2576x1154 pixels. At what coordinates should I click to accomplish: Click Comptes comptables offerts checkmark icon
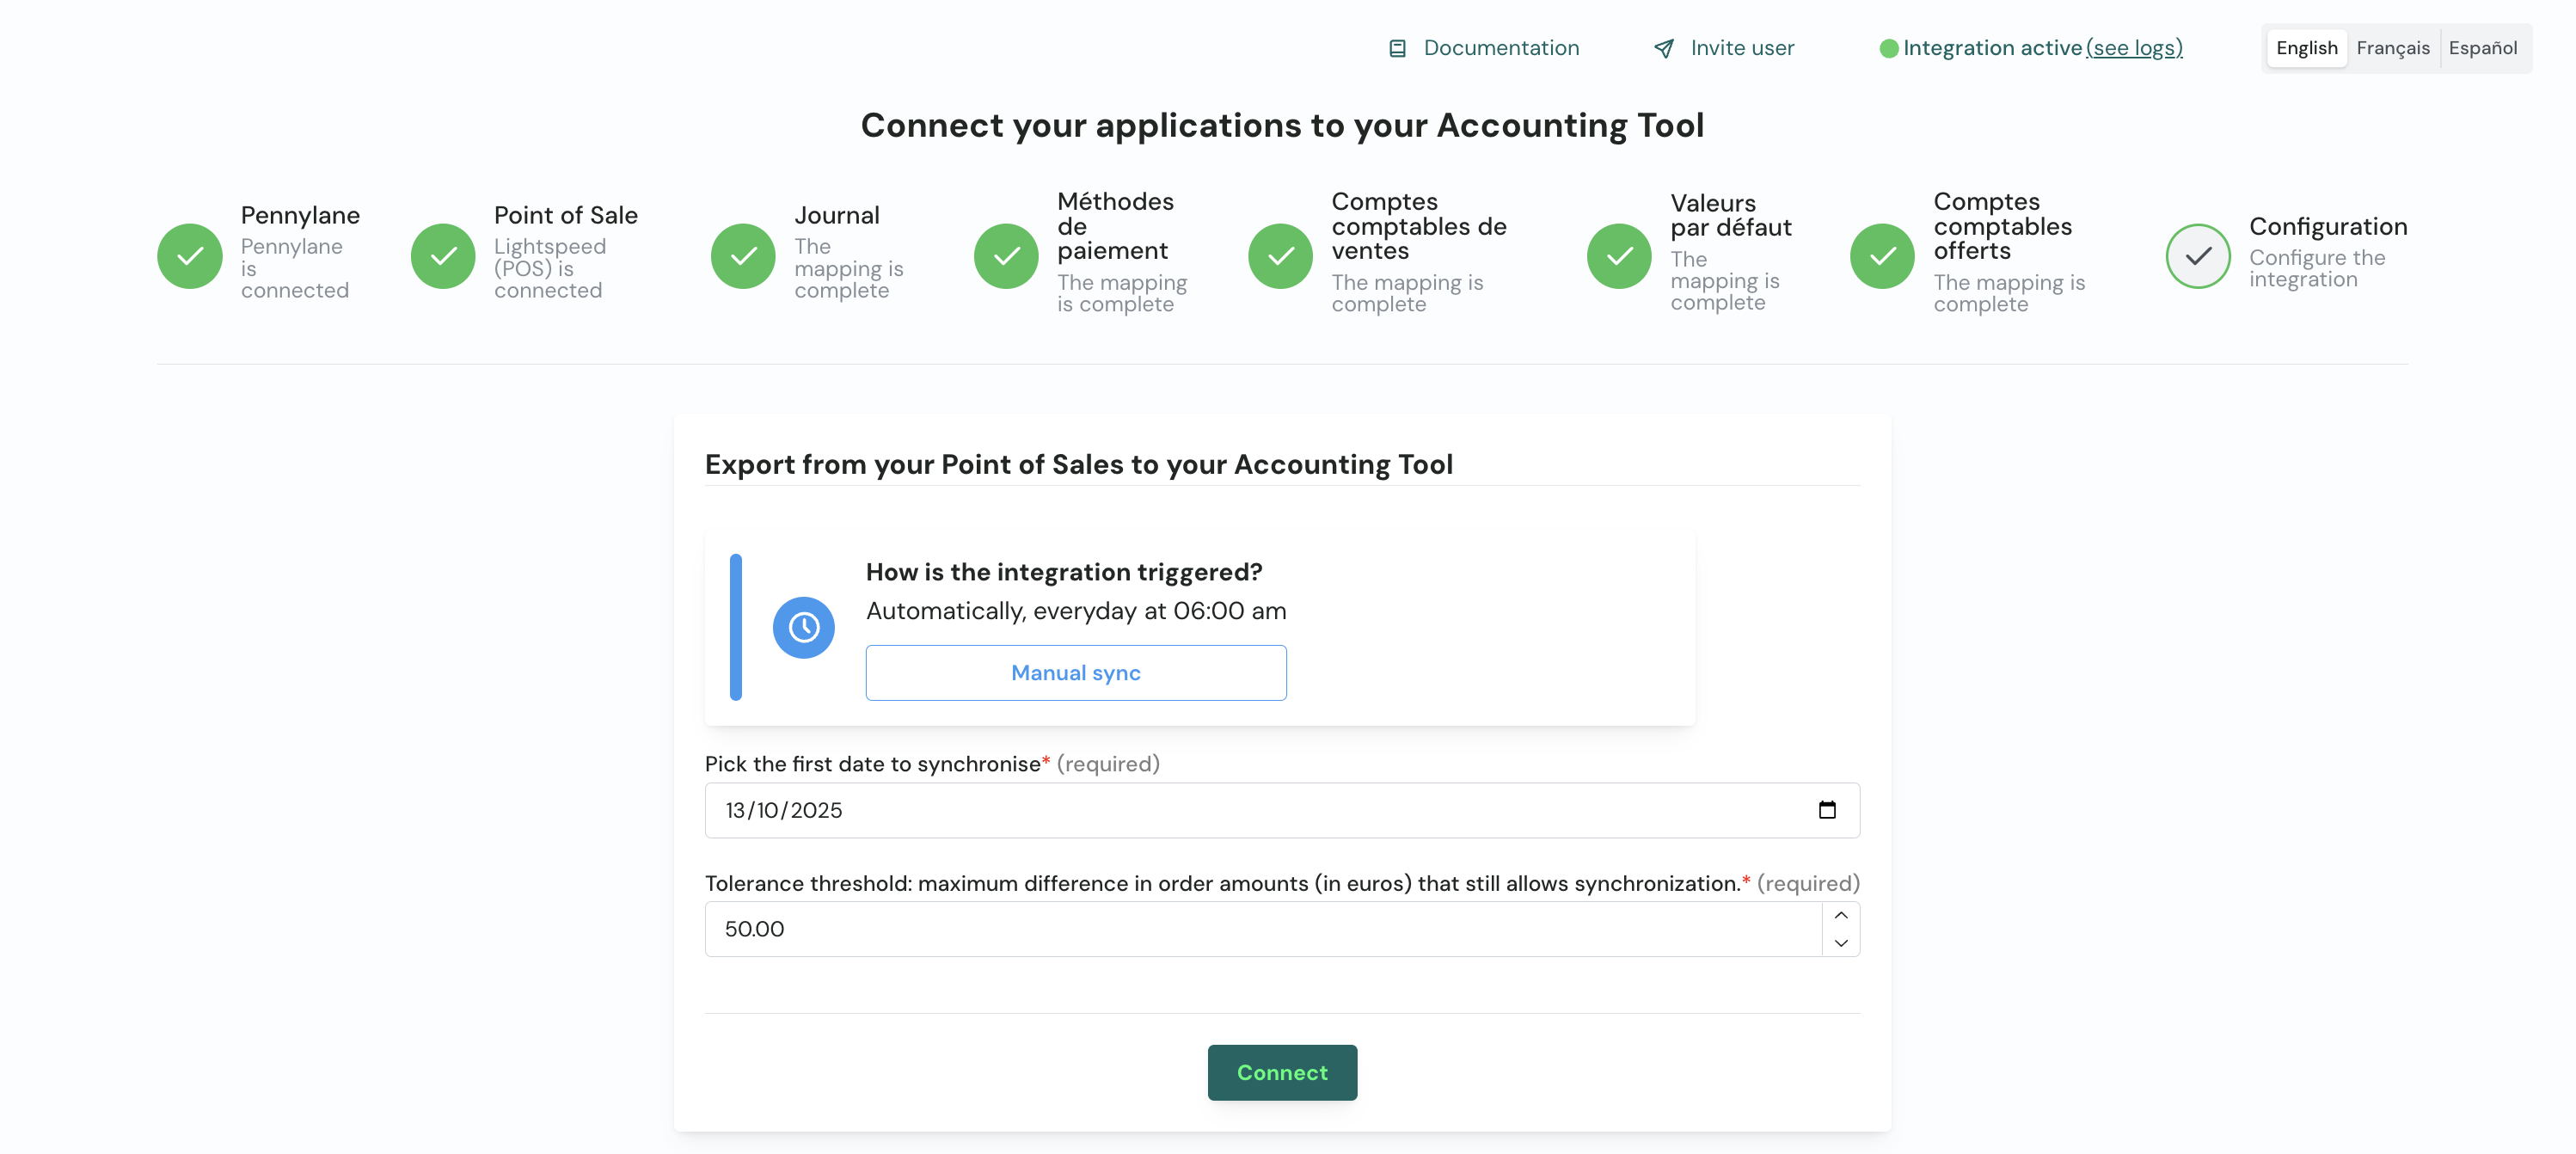(x=1882, y=256)
